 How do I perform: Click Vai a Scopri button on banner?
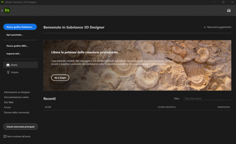click(60, 78)
